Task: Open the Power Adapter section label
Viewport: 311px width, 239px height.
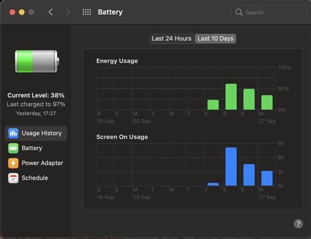Action: click(43, 163)
